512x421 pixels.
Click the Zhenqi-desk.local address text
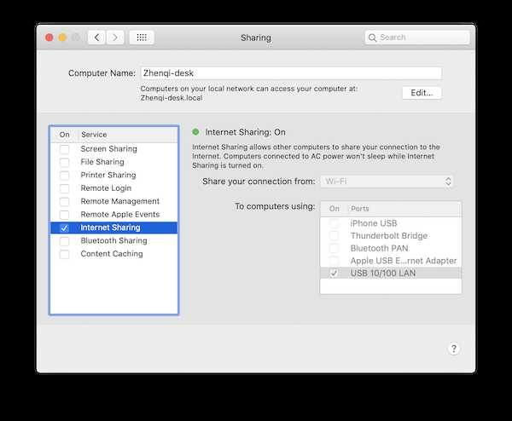coord(172,98)
